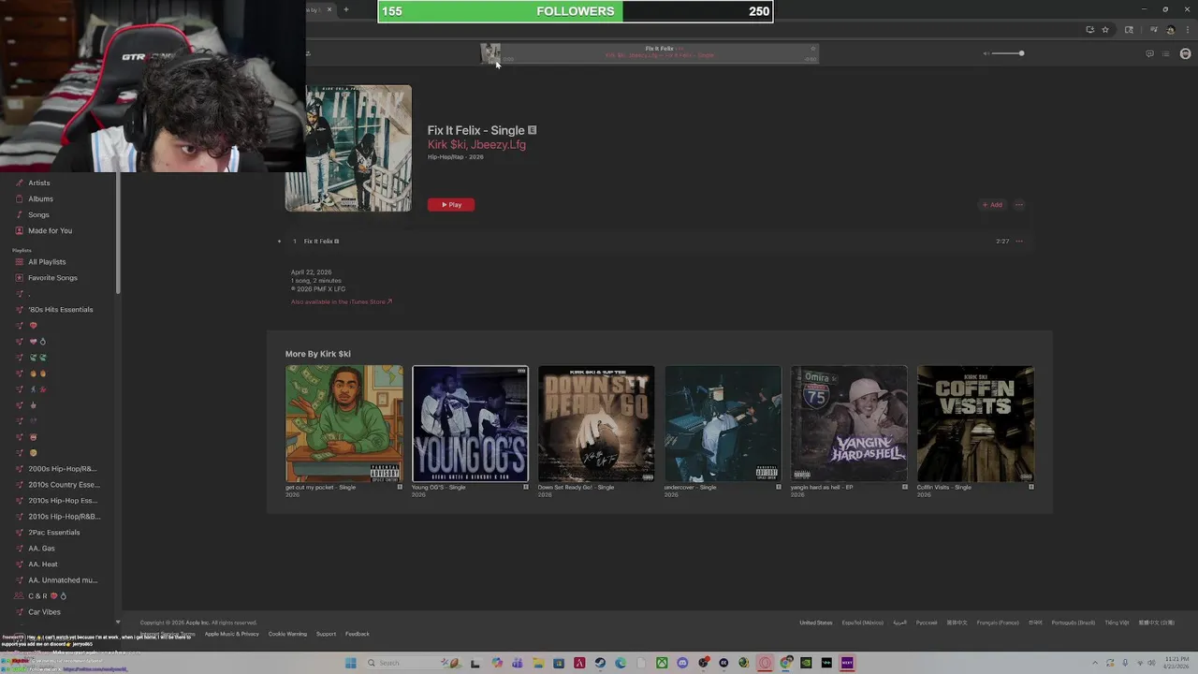
Task: Open the Support footer link
Action: pyautogui.click(x=326, y=634)
